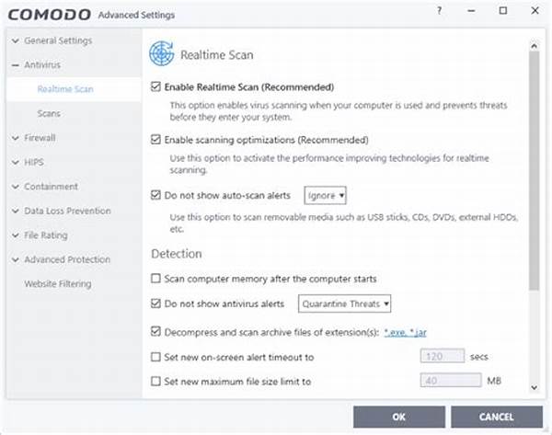Click the vertical scrollbar thumb
552x435 pixels.
(x=534, y=171)
